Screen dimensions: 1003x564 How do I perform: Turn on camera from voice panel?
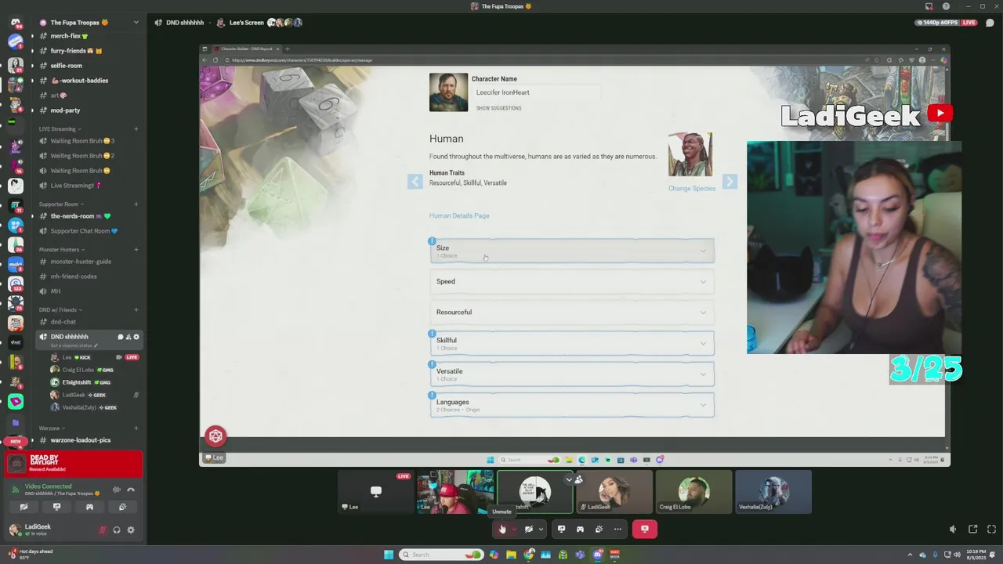coord(24,507)
